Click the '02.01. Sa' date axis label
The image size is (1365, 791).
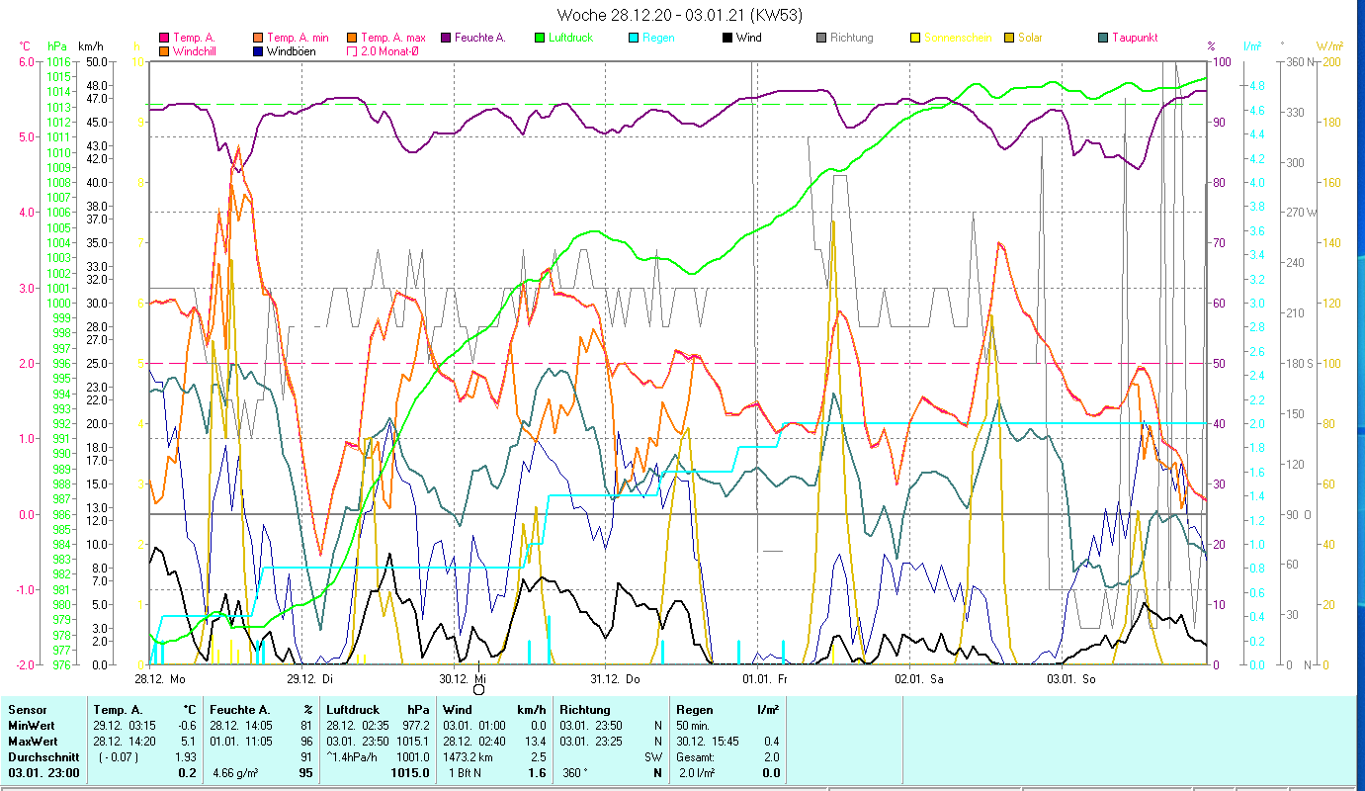(918, 679)
